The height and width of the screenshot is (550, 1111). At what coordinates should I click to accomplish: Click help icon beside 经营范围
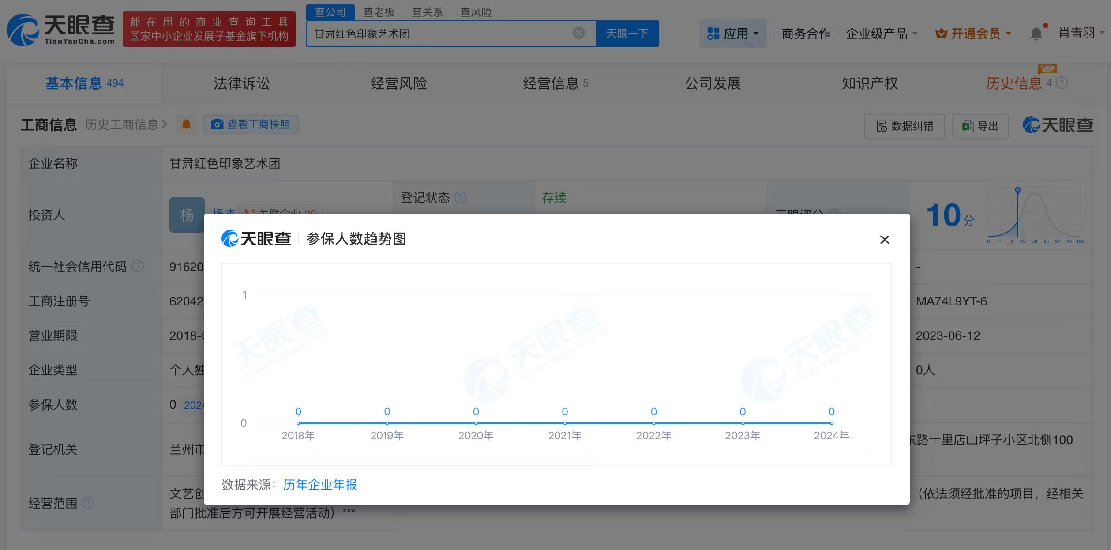(x=88, y=503)
